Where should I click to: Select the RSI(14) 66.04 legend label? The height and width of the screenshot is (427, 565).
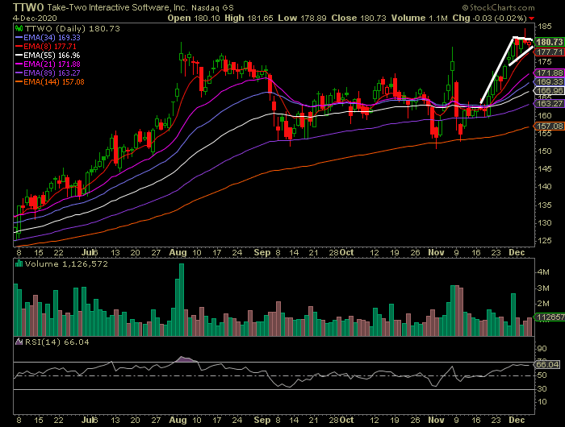click(57, 342)
